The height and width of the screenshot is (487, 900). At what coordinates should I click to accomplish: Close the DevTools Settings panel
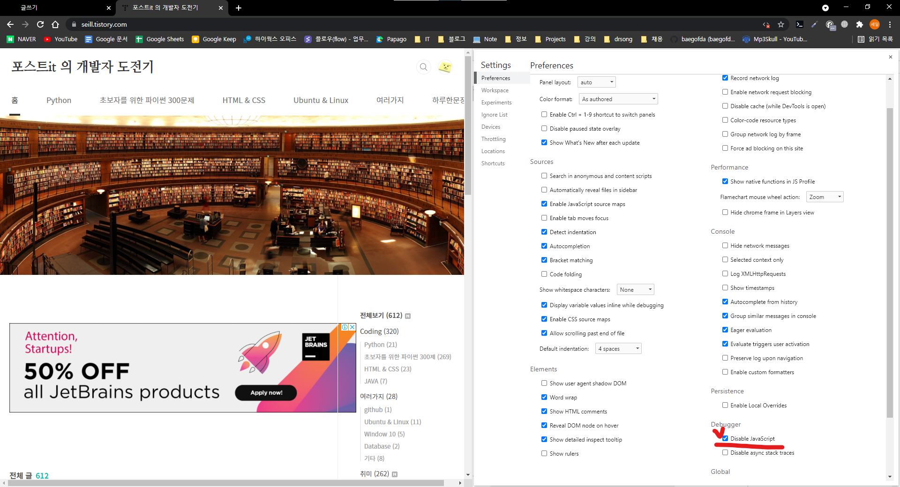(891, 57)
